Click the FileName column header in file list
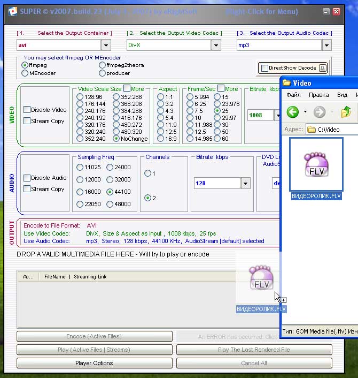Viewport: 358px width, 378px height. point(55,277)
